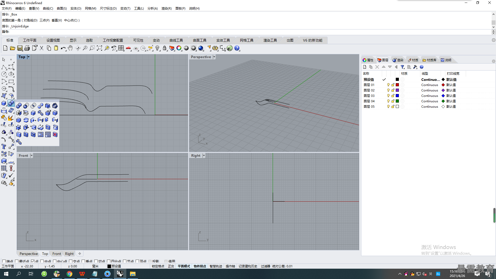Select the Front viewport tab at bottom

point(57,254)
